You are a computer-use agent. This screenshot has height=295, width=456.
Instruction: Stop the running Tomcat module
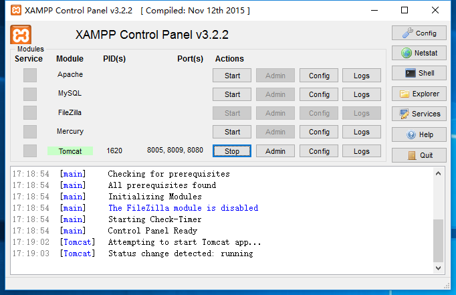(x=232, y=151)
